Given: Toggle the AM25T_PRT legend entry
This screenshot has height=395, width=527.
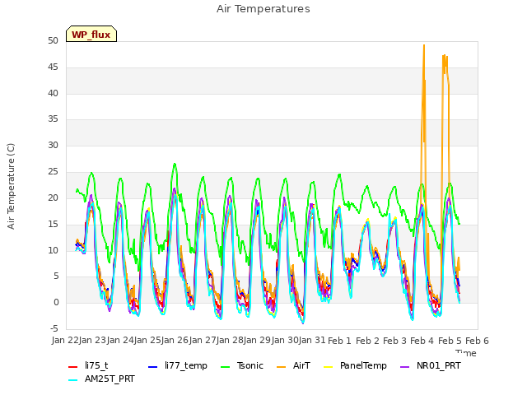Looking at the screenshot, I should (x=101, y=379).
